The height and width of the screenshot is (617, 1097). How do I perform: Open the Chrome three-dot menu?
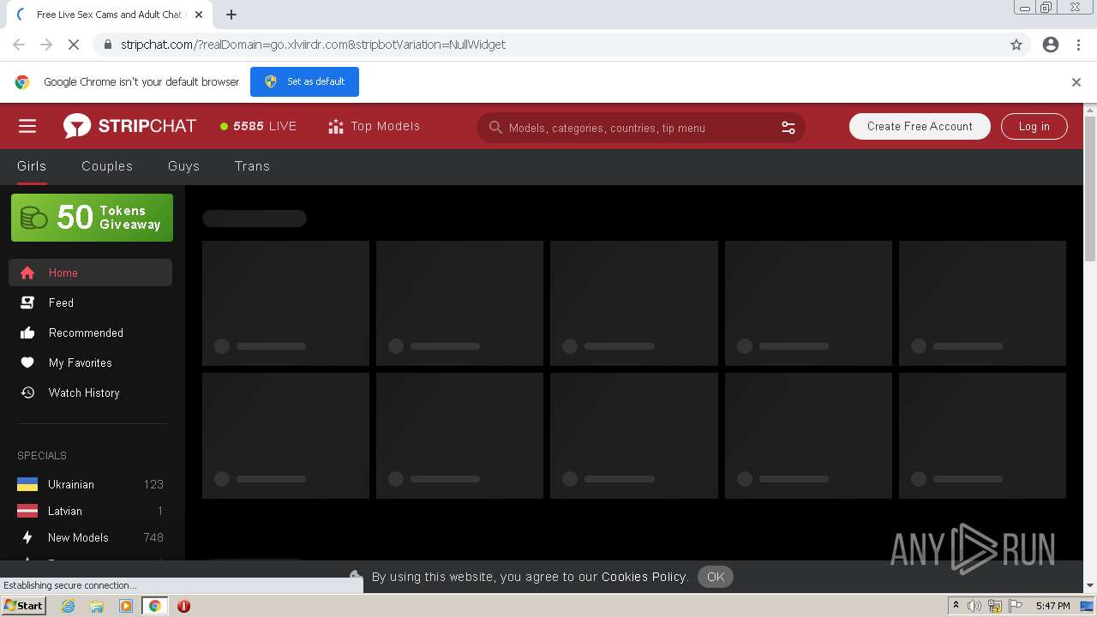[1078, 45]
